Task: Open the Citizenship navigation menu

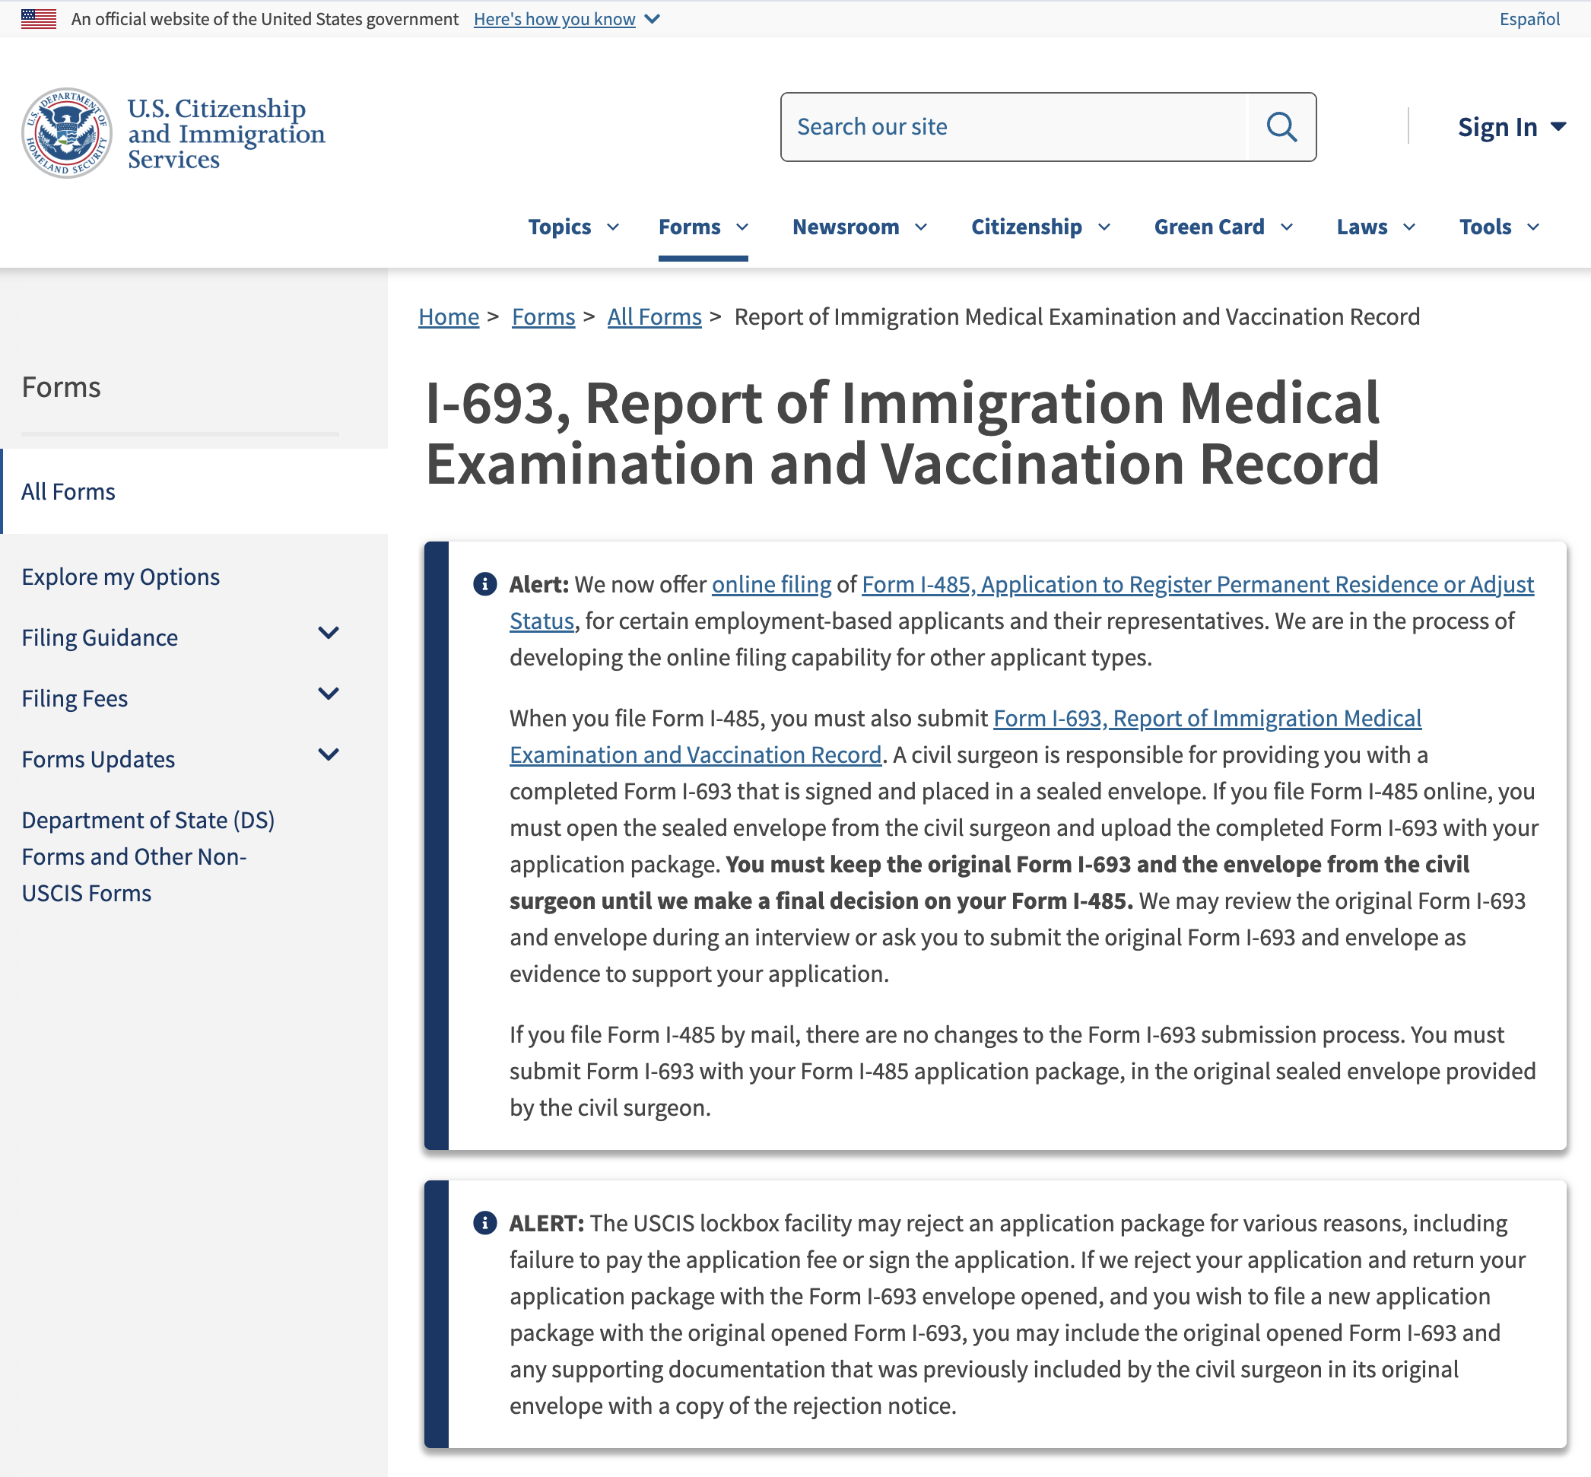Action: [1040, 227]
